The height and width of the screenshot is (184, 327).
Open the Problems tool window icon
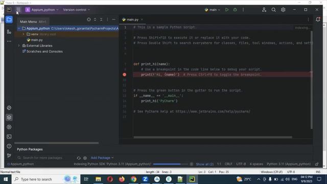9,146
